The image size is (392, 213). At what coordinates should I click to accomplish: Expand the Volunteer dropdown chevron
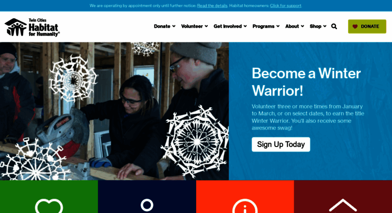(x=206, y=26)
